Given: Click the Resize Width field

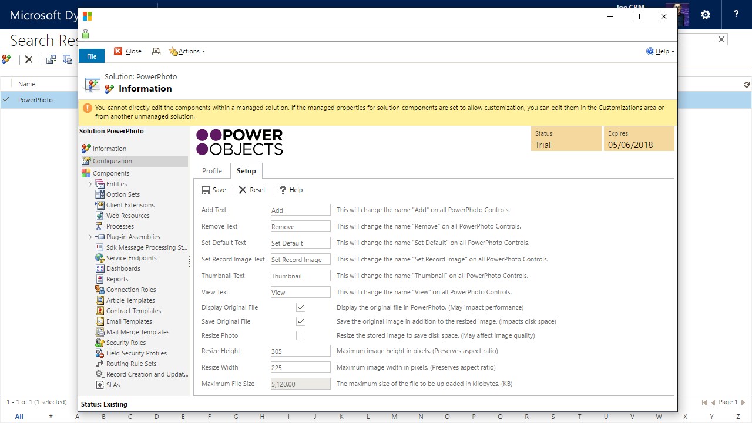Looking at the screenshot, I should (301, 367).
